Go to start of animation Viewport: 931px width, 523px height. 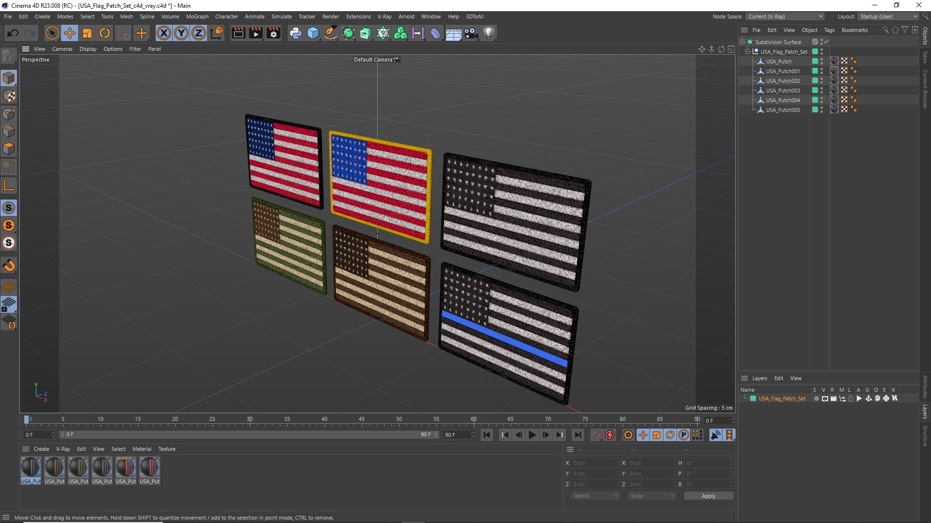click(x=486, y=435)
